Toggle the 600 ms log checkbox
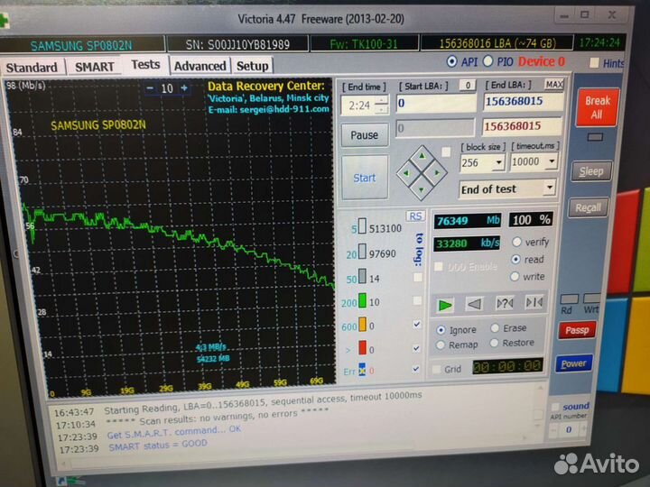The image size is (650, 487). coord(416,325)
